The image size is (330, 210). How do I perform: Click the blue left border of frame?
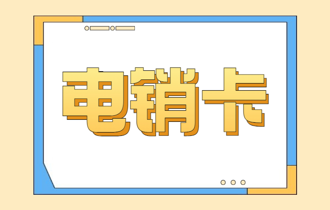click(x=38, y=103)
